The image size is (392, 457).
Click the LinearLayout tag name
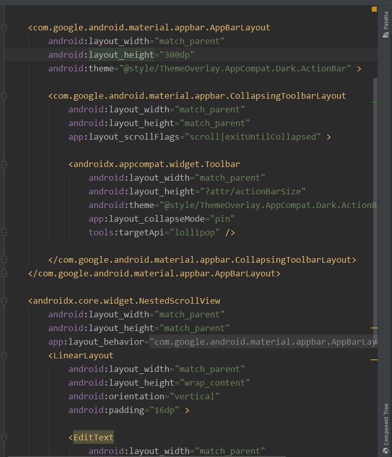tap(81, 356)
